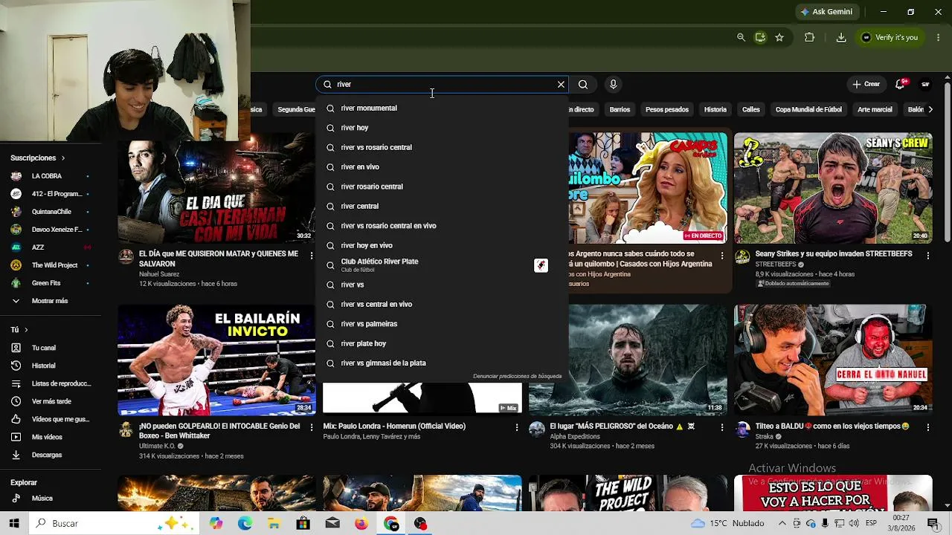The image size is (952, 535).
Task: Click the Ask Gemini button
Action: pos(826,12)
